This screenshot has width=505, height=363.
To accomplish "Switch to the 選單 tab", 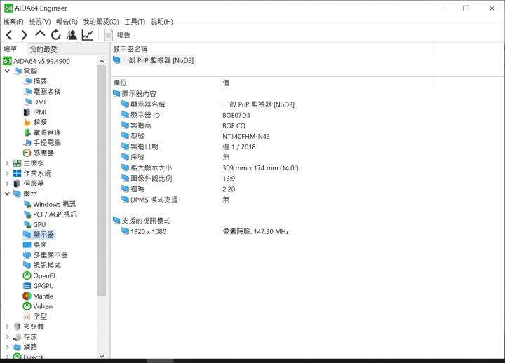I will tap(11, 48).
